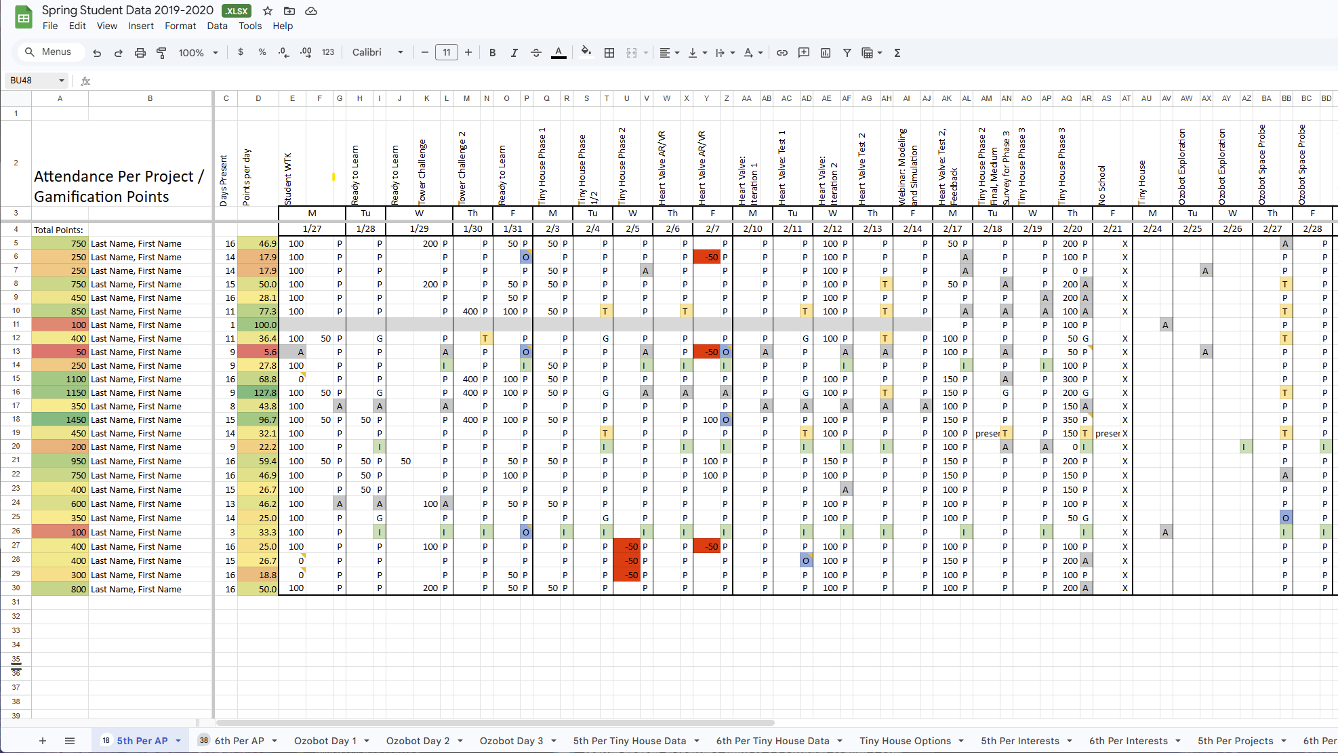Insert a link
Viewport: 1338px width, 753px height.
coord(782,52)
